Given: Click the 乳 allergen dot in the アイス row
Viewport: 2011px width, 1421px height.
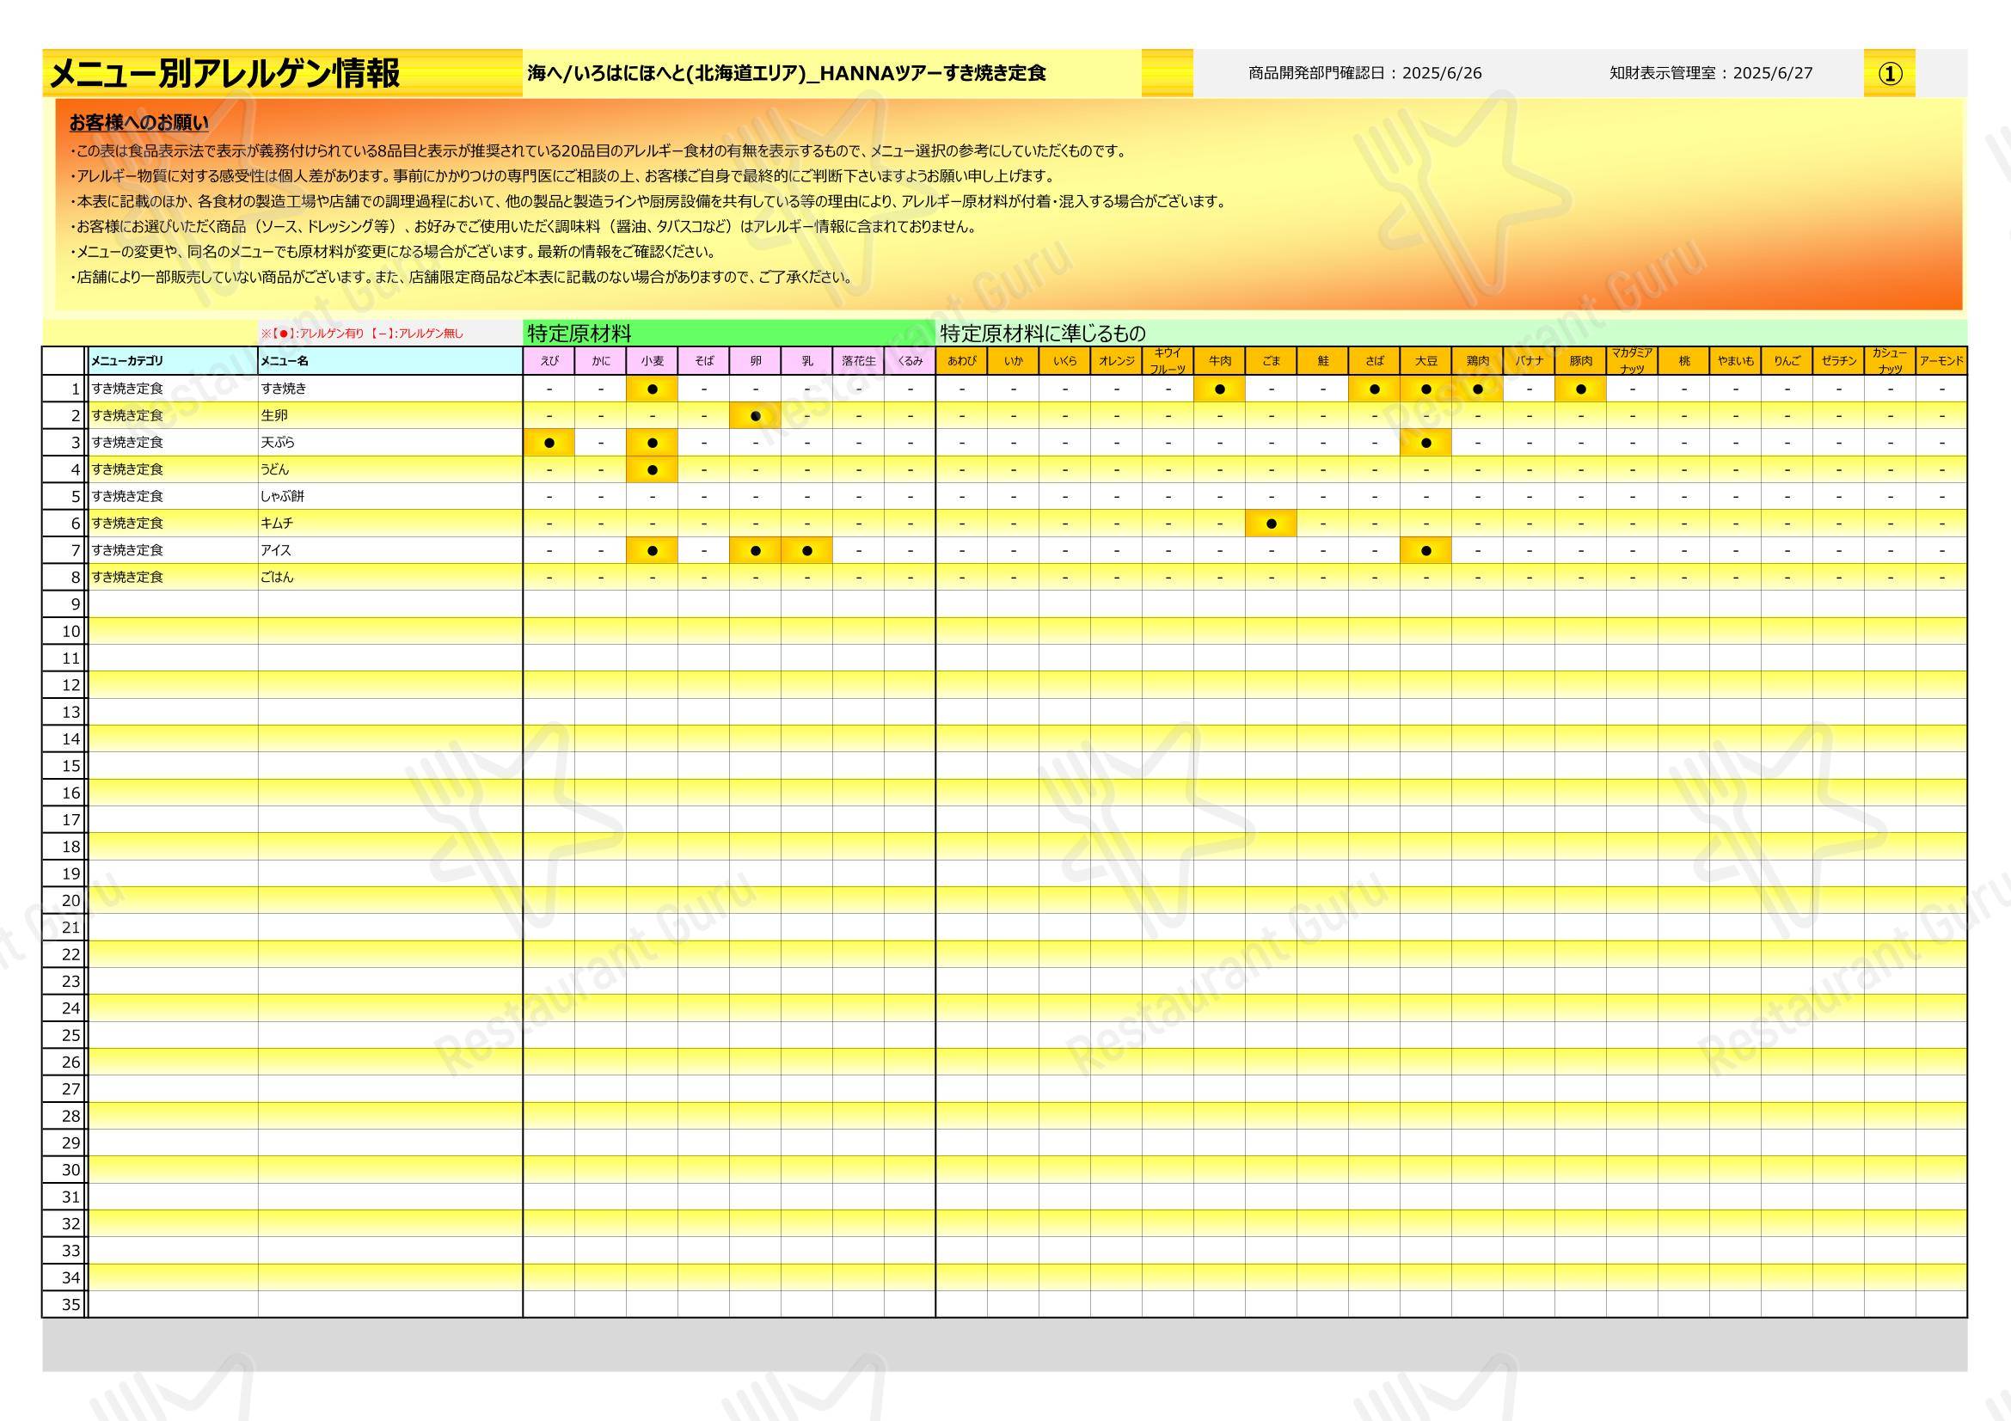Looking at the screenshot, I should 807,552.
